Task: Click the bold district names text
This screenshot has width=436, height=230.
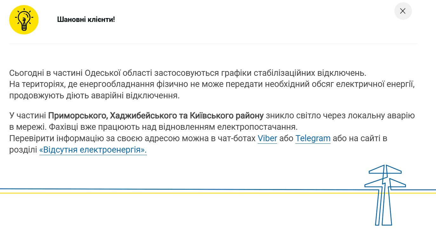Action: click(x=156, y=116)
